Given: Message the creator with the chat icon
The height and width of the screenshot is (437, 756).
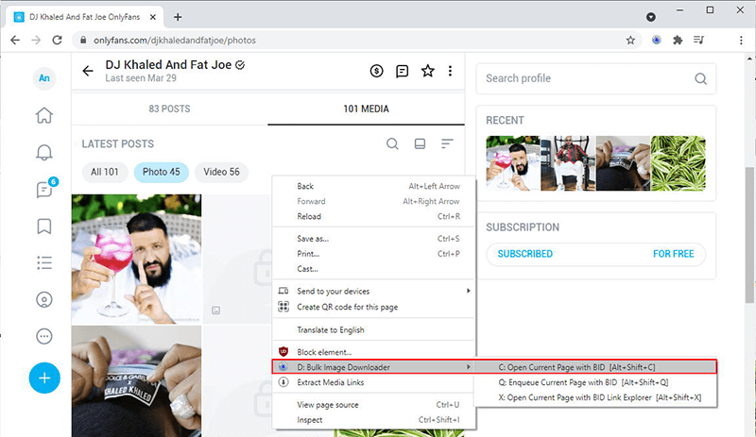Looking at the screenshot, I should click(403, 72).
